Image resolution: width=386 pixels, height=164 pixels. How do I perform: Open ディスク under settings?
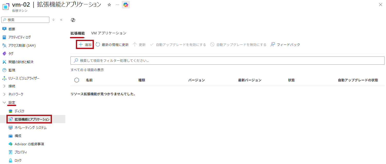[x=20, y=111]
